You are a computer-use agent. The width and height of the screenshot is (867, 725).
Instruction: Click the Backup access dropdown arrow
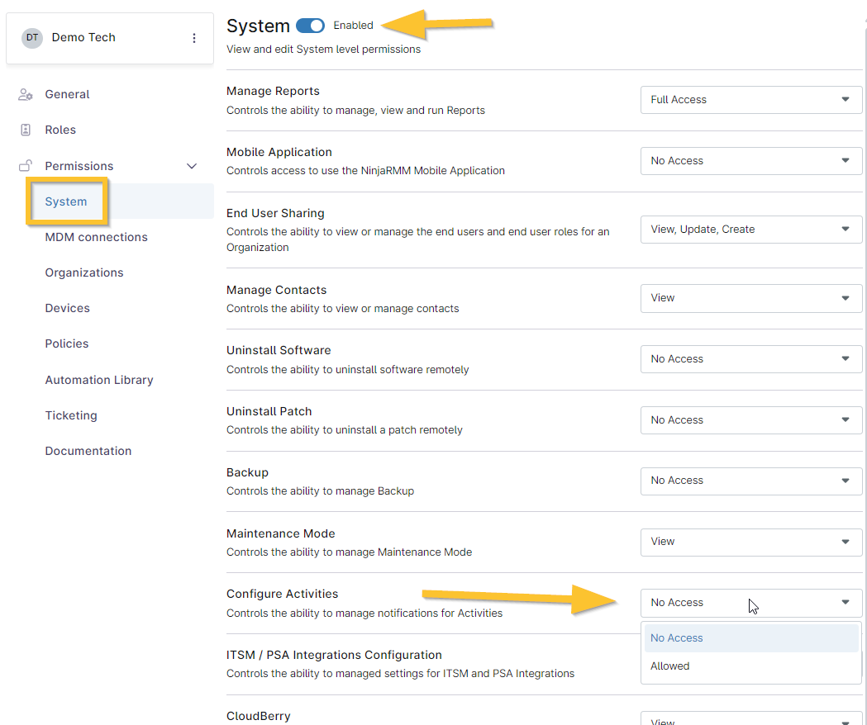(x=845, y=481)
